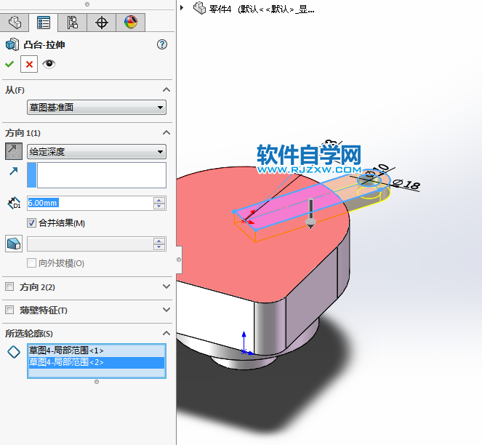Screen dimensions: 482x445
Task: Open the DisplayManager color sphere tab
Action: (x=131, y=23)
